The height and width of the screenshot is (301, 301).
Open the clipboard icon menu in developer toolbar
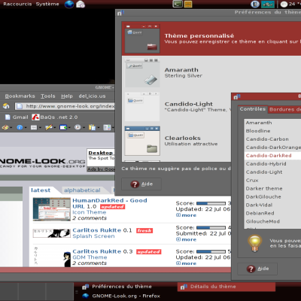tap(93, 128)
